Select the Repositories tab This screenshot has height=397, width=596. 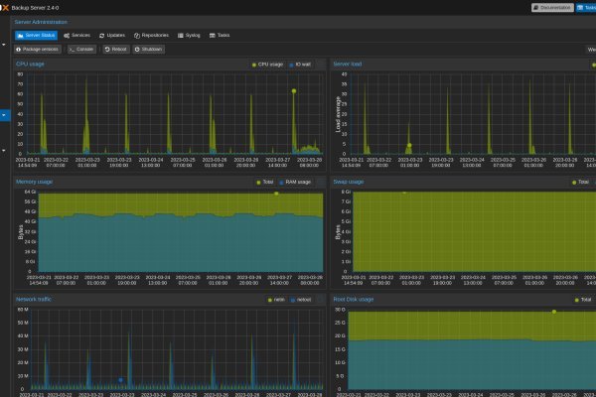coord(151,36)
